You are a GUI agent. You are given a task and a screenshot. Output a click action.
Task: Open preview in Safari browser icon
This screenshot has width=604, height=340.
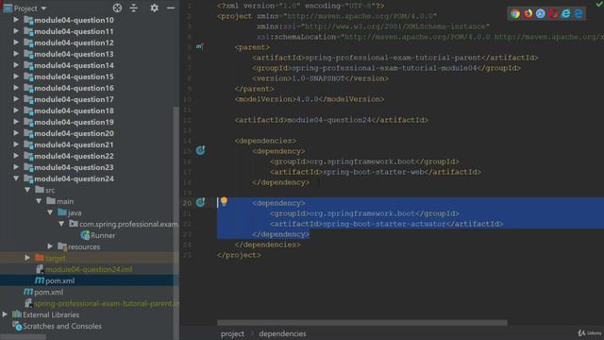pyautogui.click(x=541, y=14)
